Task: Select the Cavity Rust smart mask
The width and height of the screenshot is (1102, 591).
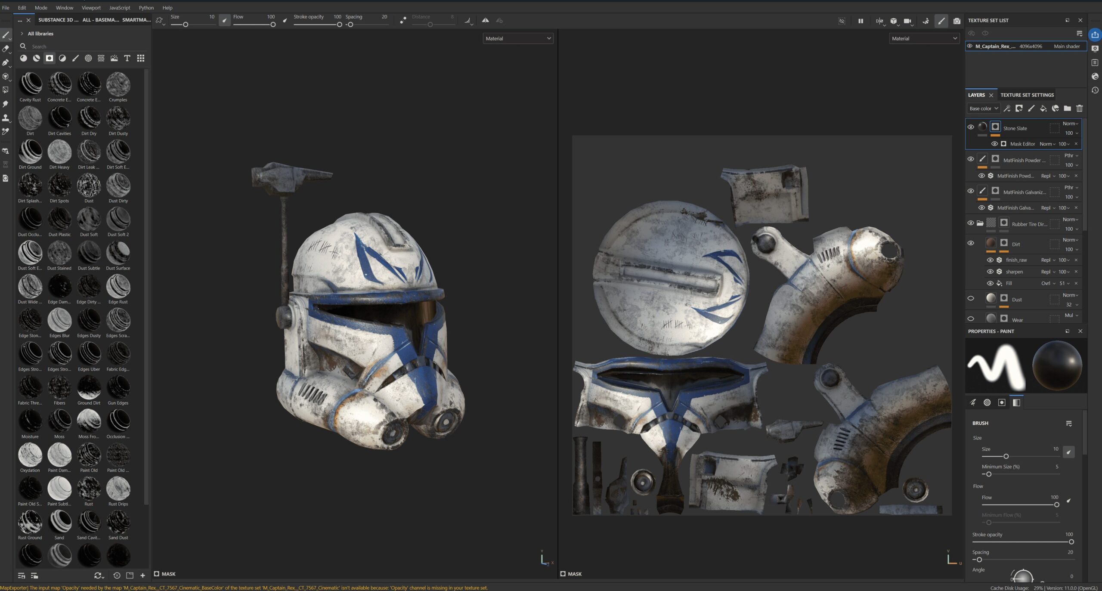Action: point(30,87)
